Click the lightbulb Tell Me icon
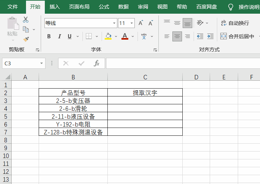This screenshot has height=184, width=260. click(231, 7)
